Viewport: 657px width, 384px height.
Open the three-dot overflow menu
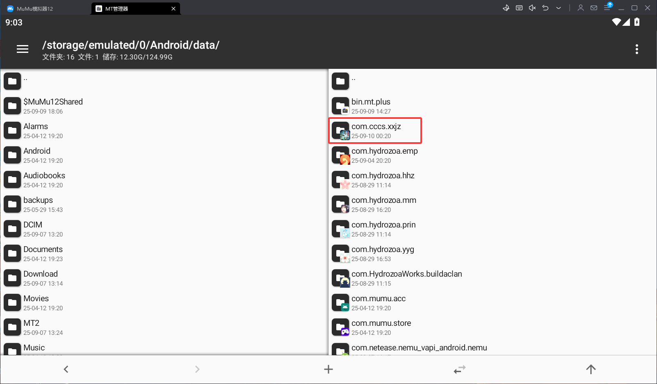point(636,49)
